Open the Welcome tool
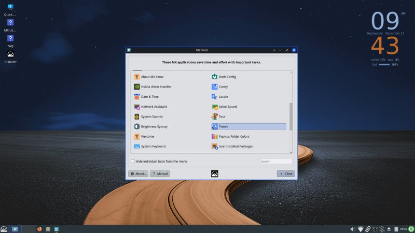 click(x=144, y=137)
